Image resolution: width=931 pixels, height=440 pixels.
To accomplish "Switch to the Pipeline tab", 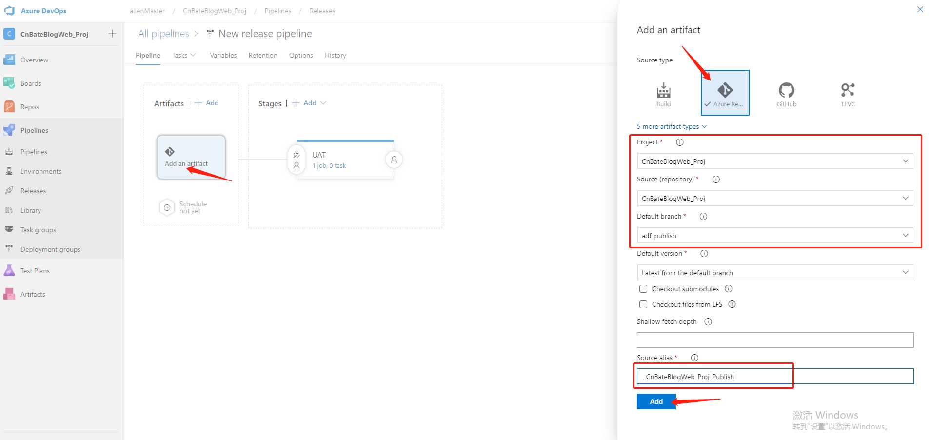I will point(148,55).
